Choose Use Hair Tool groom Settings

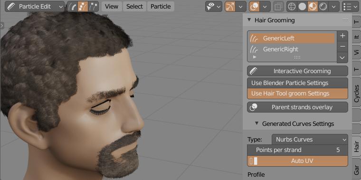[297, 94]
